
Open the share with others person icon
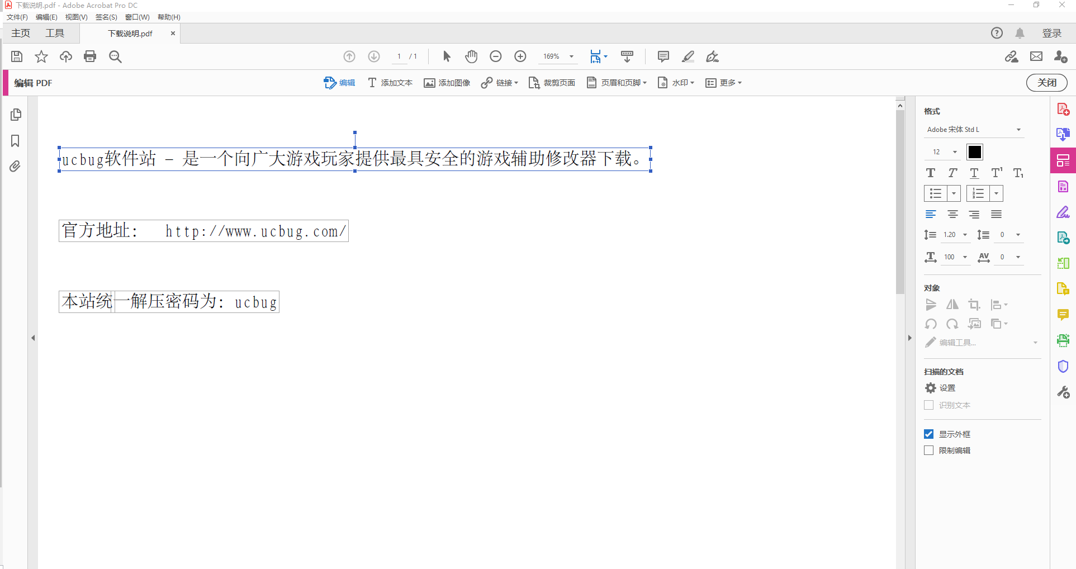pyautogui.click(x=1060, y=56)
